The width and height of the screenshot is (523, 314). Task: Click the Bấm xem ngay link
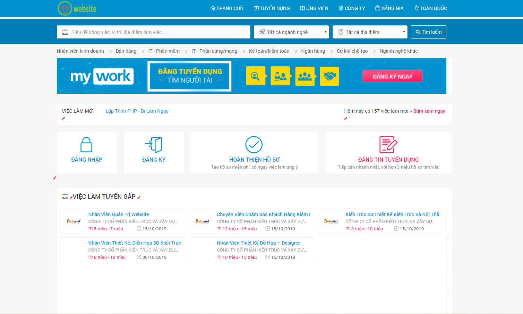click(429, 111)
